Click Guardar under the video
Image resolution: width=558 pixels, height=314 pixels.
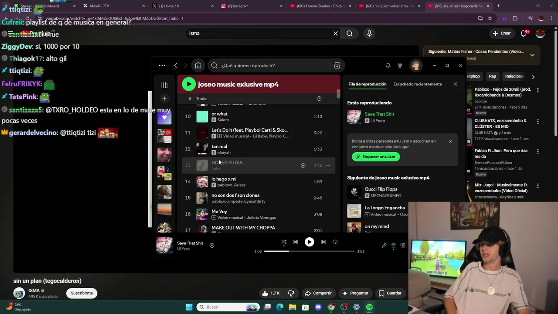pos(390,293)
